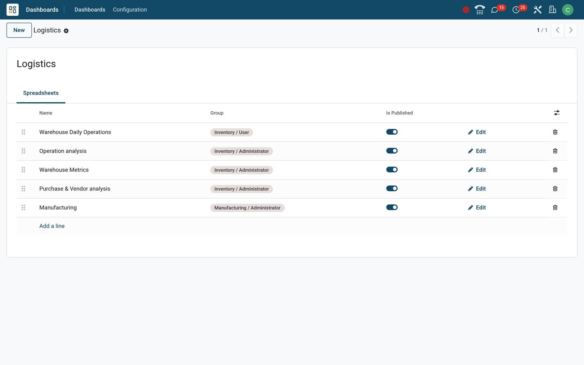Click Add a line link

[x=52, y=226]
